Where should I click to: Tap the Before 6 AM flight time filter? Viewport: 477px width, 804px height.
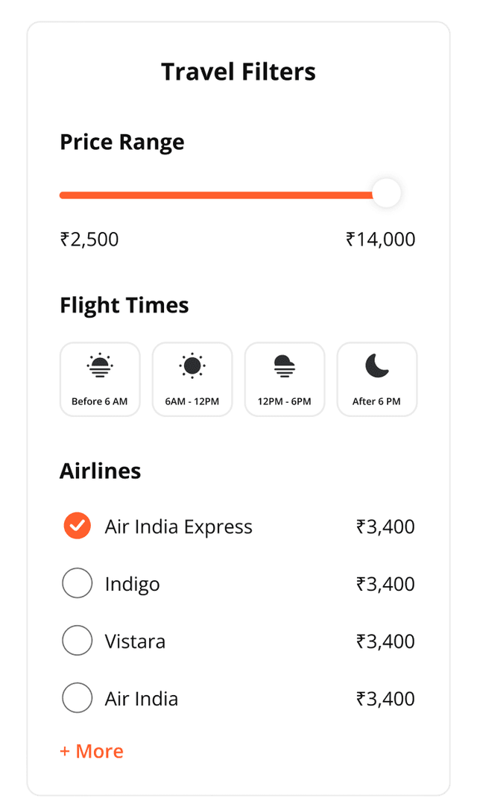pyautogui.click(x=100, y=379)
